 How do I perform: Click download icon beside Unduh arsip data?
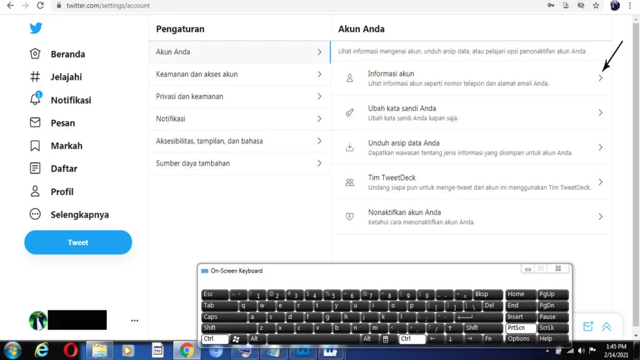coord(350,147)
